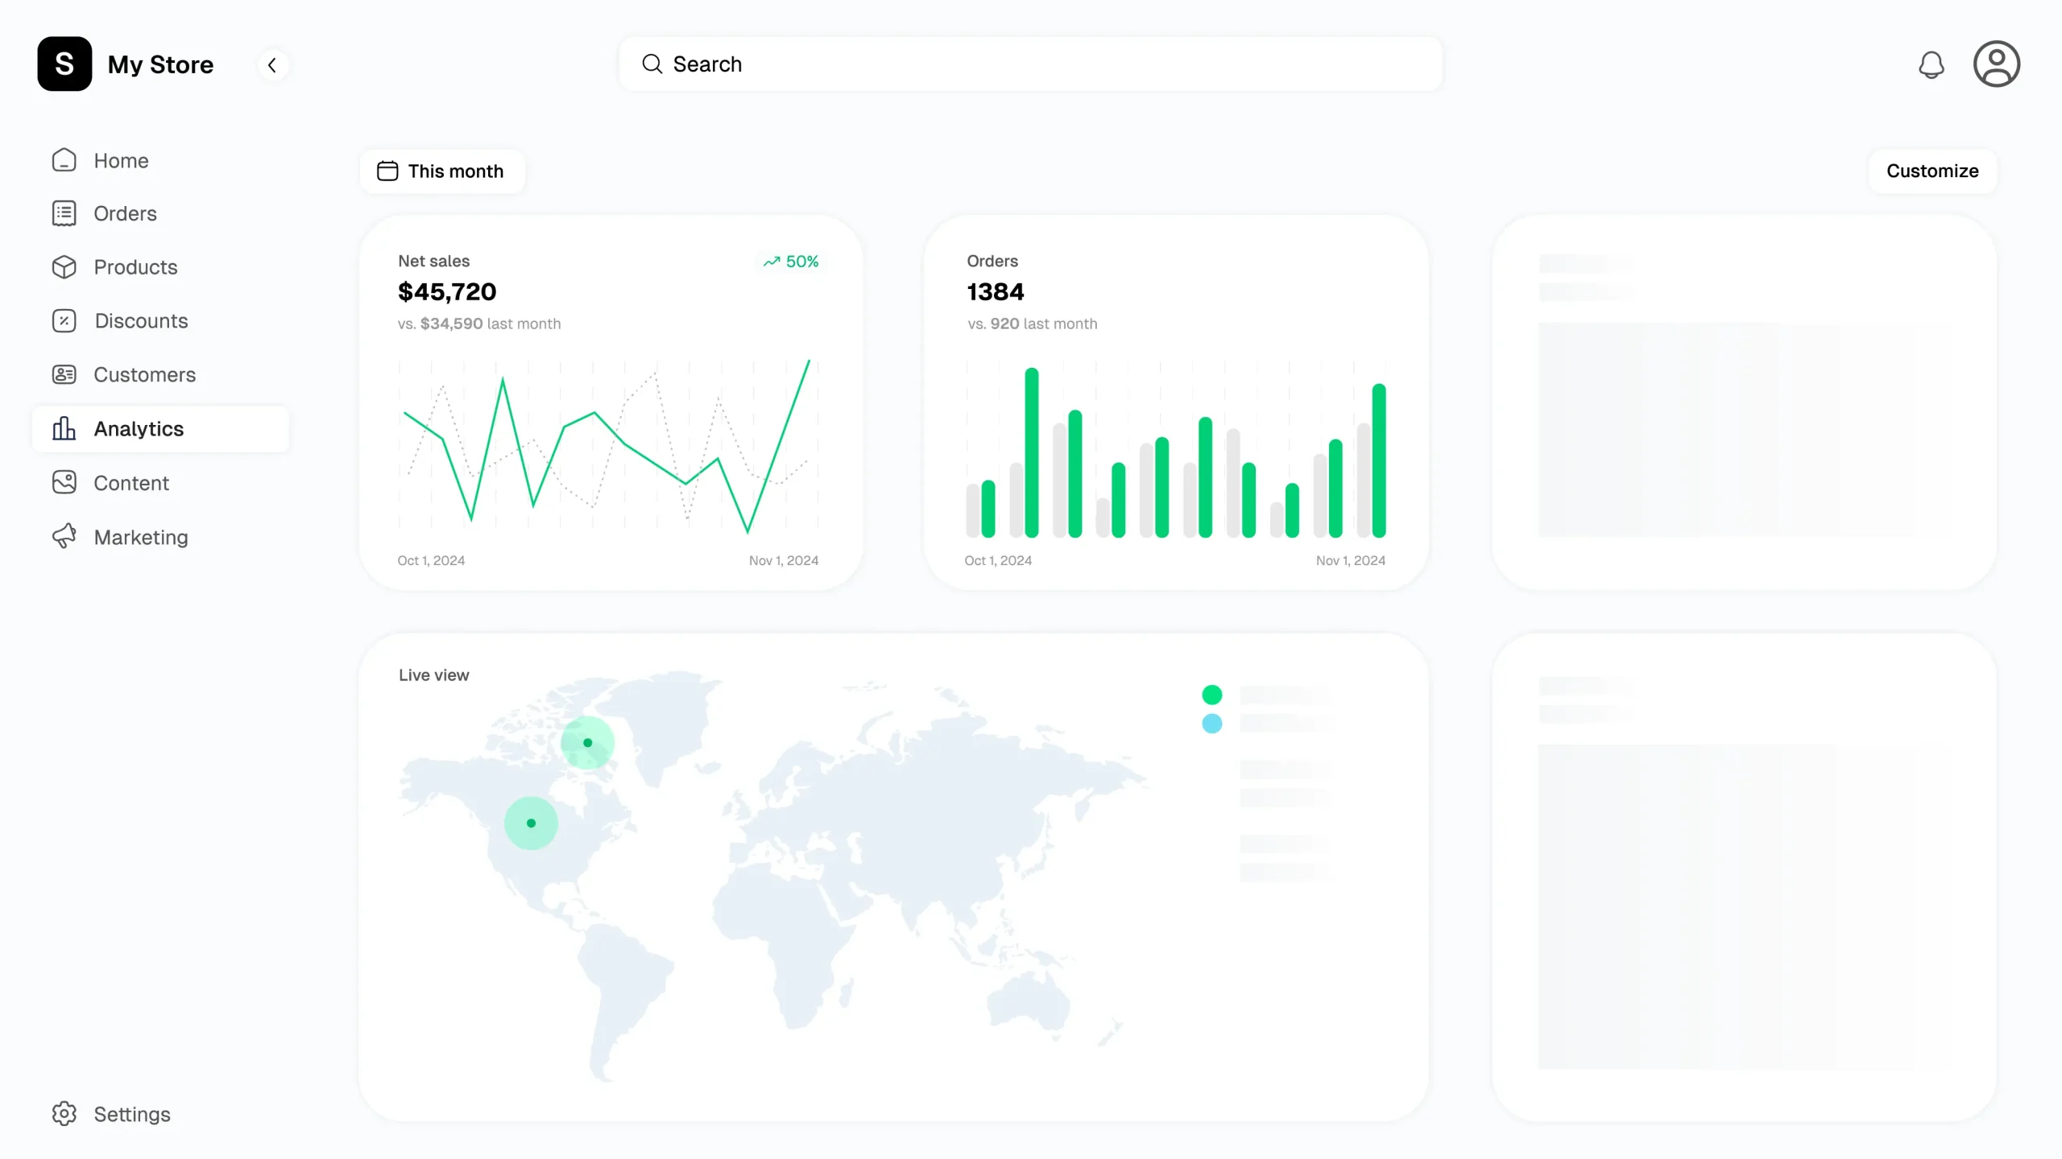2062x1159 pixels.
Task: Click the Orders list icon in sidebar
Action: [64, 213]
